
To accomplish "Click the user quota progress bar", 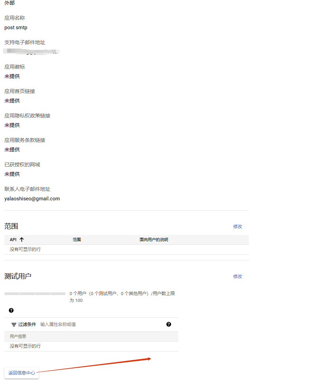I will pos(35,294).
